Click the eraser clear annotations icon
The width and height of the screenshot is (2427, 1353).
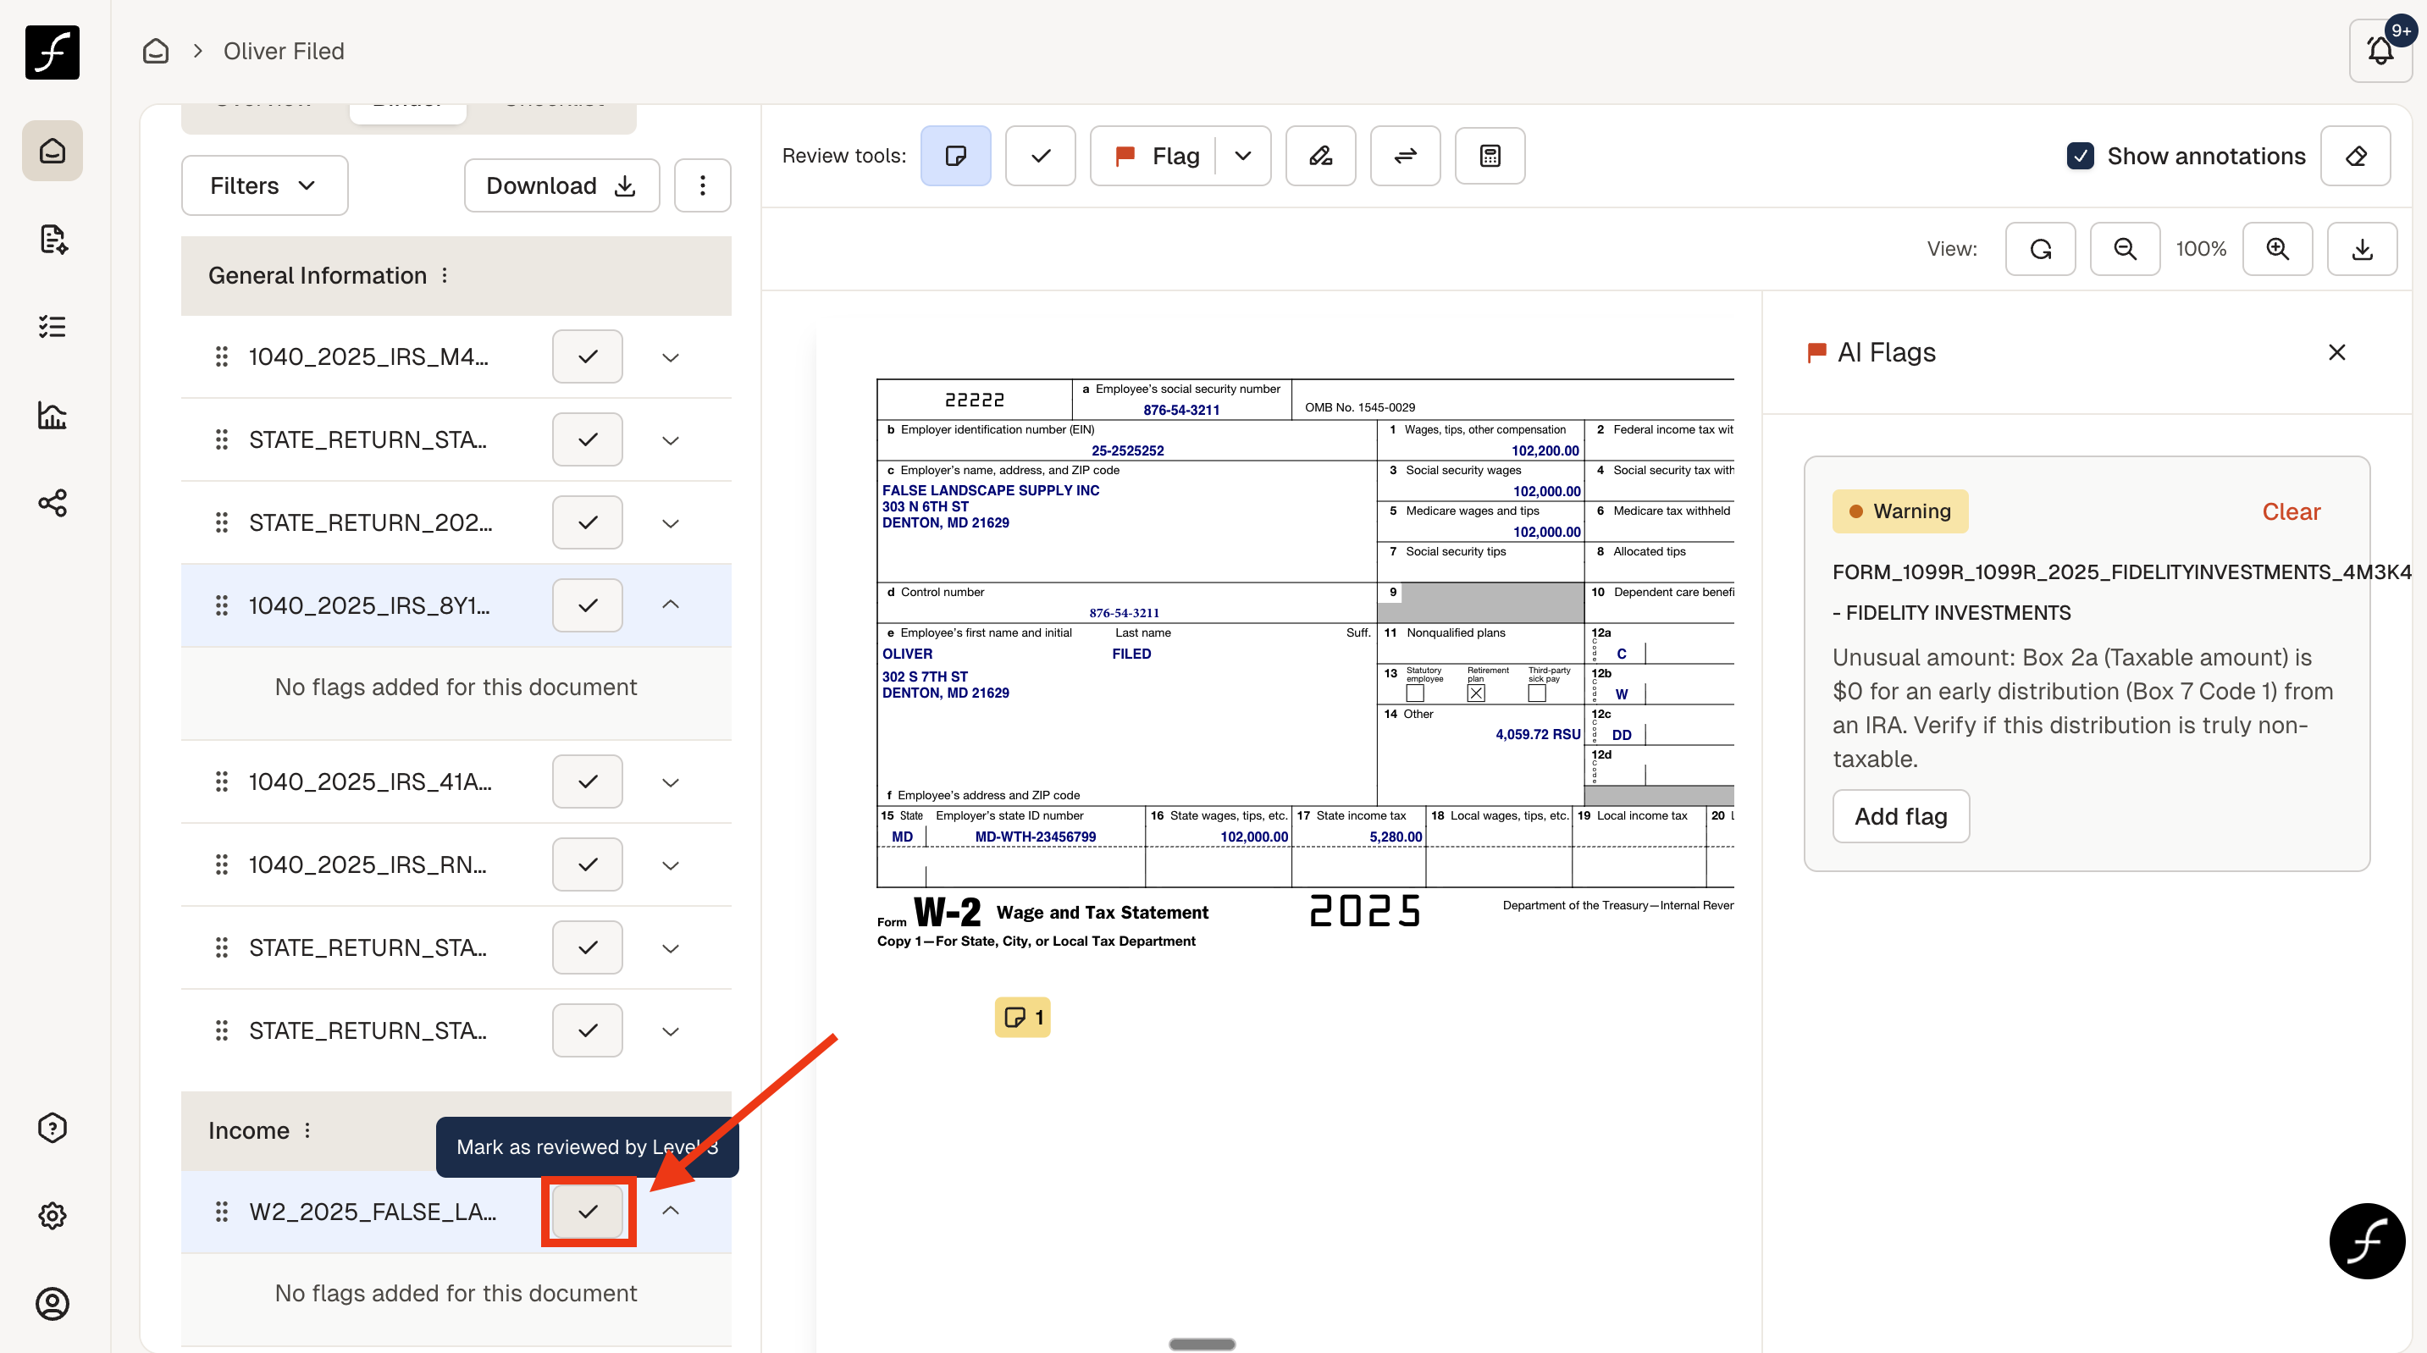2355,156
